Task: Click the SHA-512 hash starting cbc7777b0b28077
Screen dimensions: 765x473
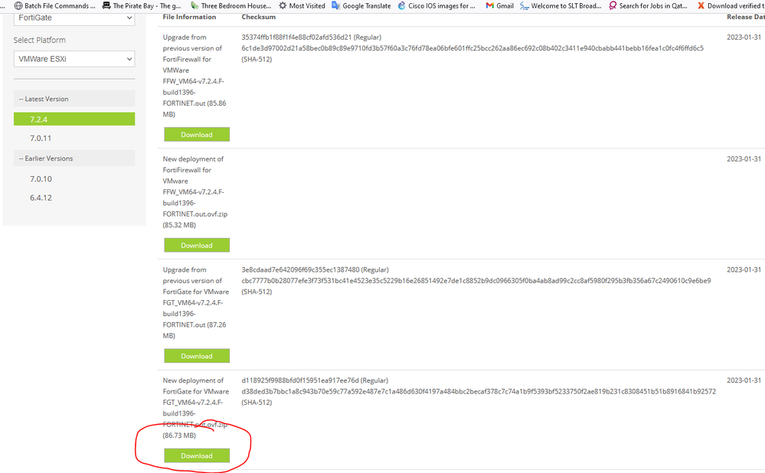Action: coord(476,281)
